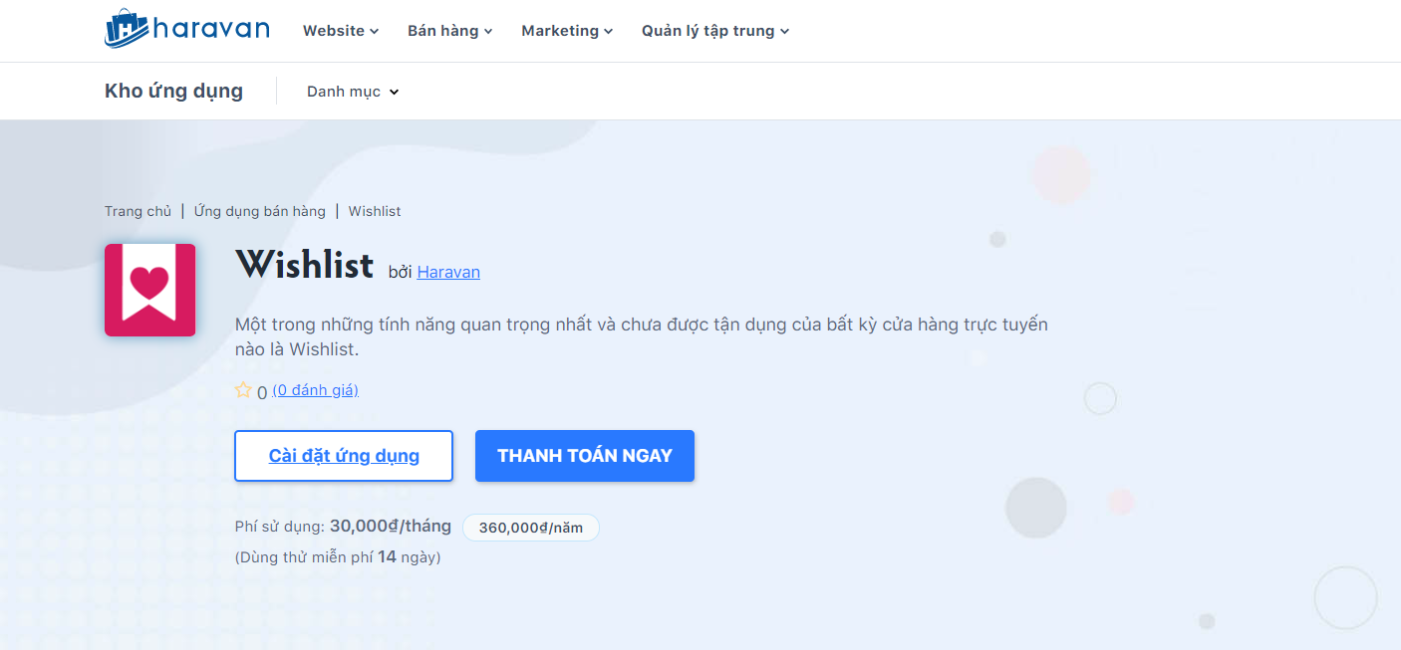View the 0 đánh giá reviews link
This screenshot has height=650, width=1401.
[315, 390]
